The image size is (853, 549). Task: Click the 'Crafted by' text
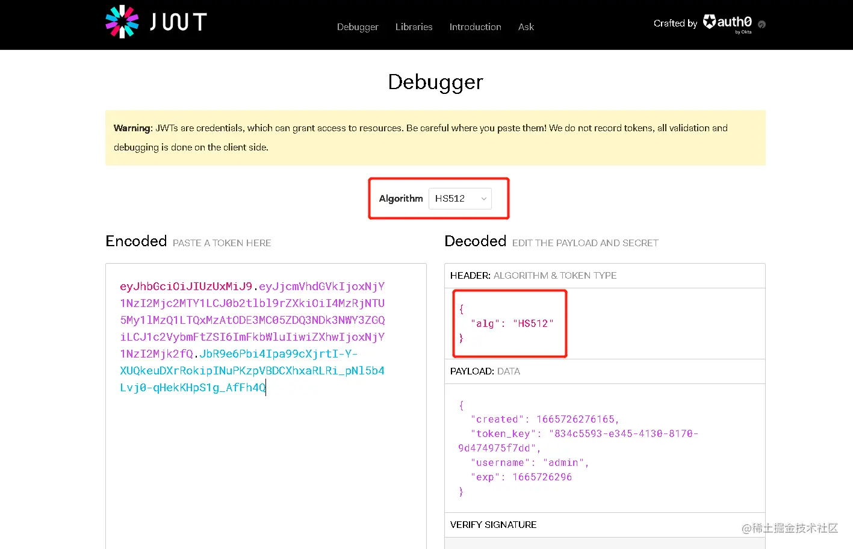click(675, 23)
